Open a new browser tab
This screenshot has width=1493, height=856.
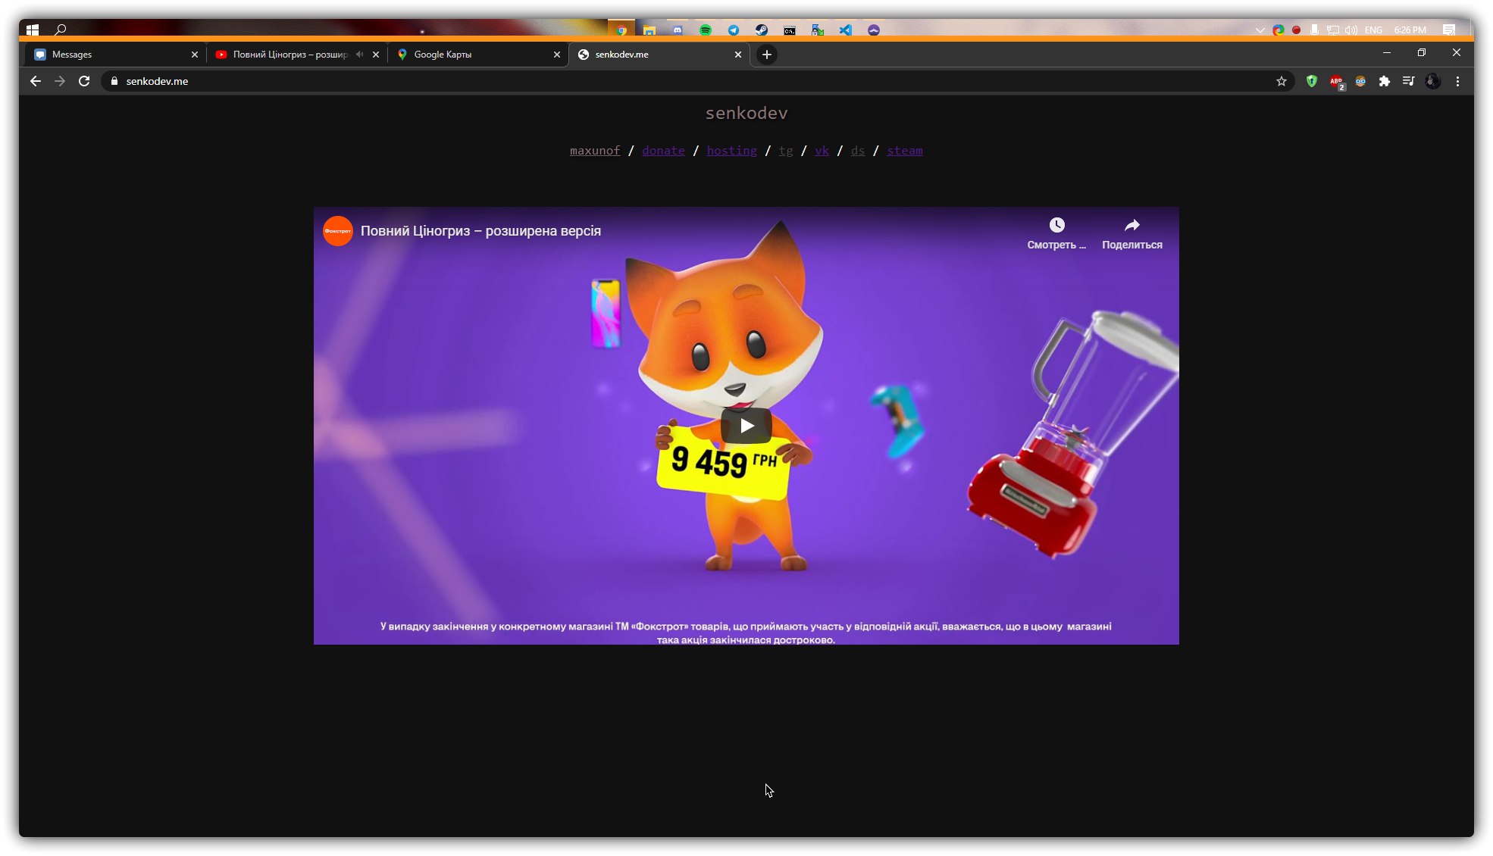(x=767, y=55)
